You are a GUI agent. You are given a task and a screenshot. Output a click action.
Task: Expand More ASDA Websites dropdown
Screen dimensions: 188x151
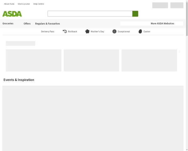(x=152, y=24)
